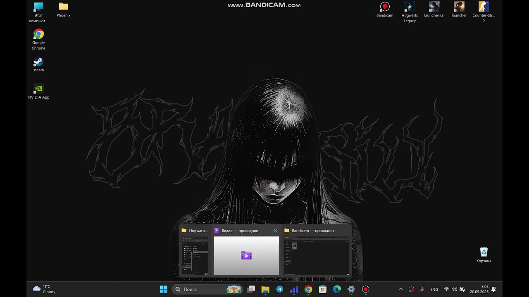Screen dimensions: 529x297
Task: Select the 'launcher' desktop shortcut
Action: pyautogui.click(x=459, y=10)
